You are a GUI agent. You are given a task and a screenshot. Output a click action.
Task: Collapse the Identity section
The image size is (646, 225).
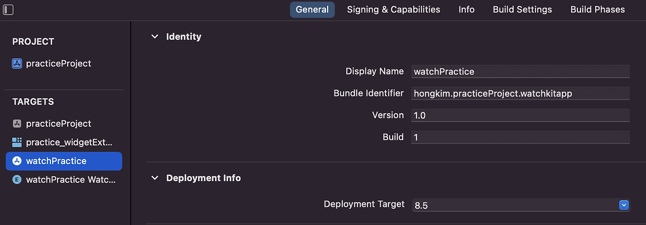tap(155, 37)
